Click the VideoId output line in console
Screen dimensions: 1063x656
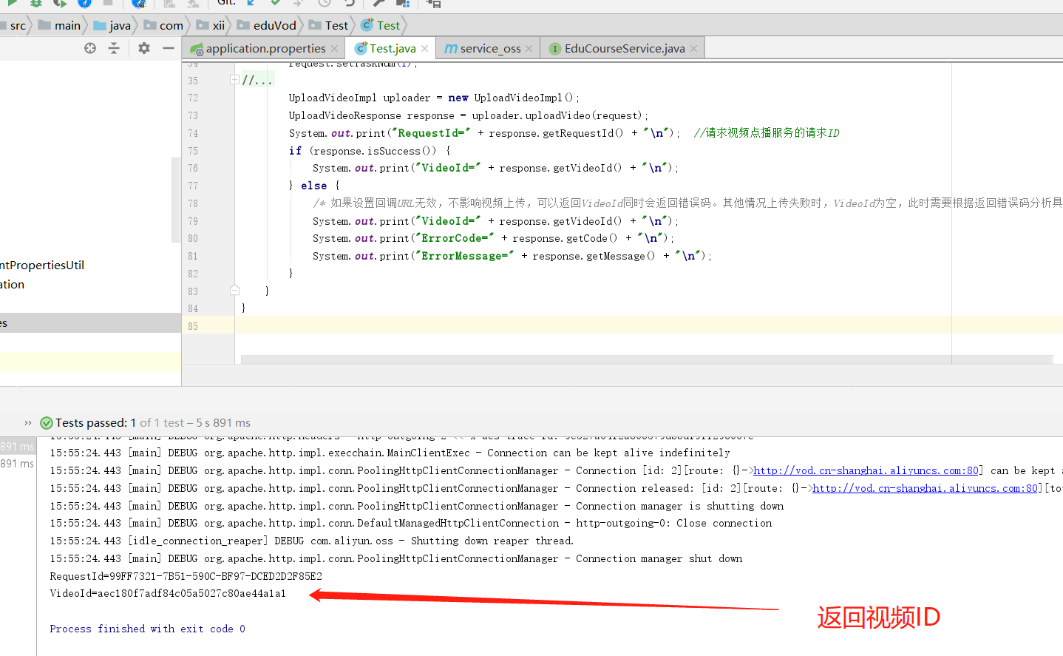coord(168,593)
